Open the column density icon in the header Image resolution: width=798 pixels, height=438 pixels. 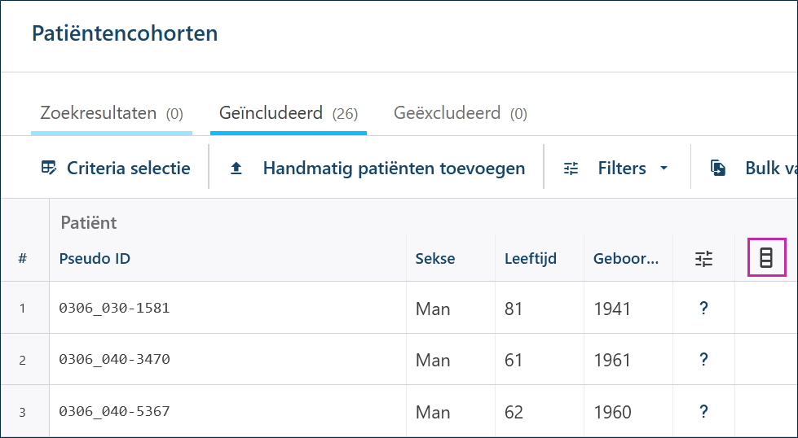[x=766, y=258]
